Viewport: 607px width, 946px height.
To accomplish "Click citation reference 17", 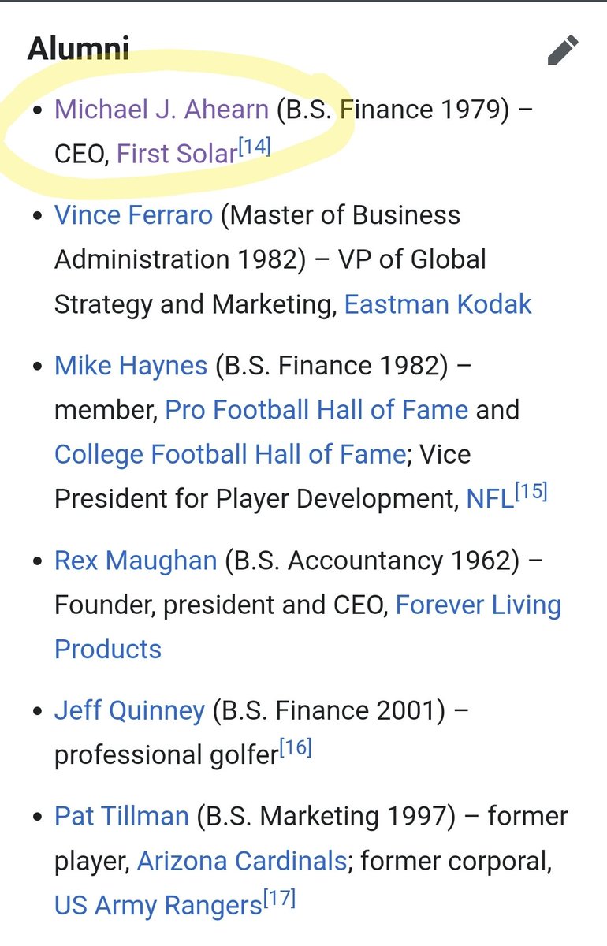I will (279, 899).
